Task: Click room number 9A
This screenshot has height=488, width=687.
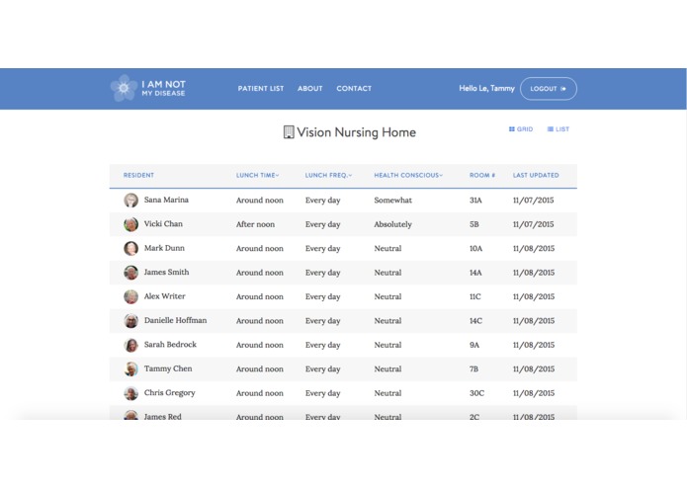Action: click(x=474, y=345)
